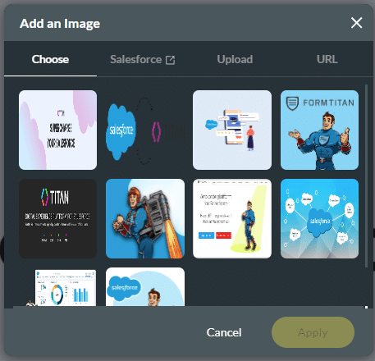Pick the FormTitan superhero image
The height and width of the screenshot is (361, 375).
pyautogui.click(x=319, y=130)
